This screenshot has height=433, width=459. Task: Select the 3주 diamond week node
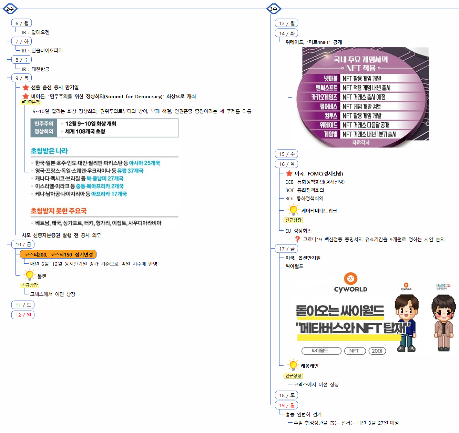(274, 9)
